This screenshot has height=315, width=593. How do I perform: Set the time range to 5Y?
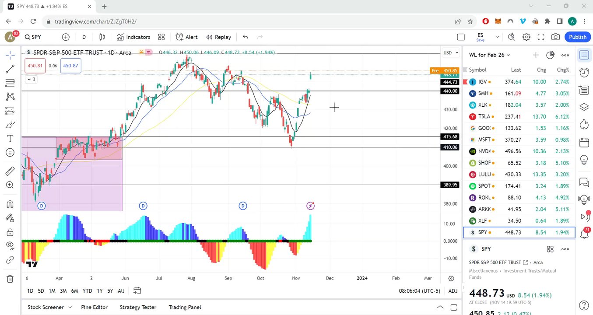(x=110, y=291)
